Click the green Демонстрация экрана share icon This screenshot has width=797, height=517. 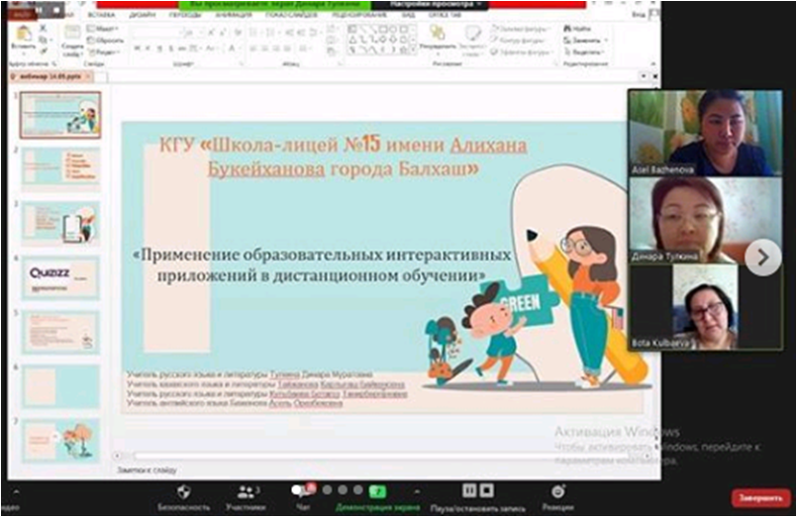coord(377,491)
